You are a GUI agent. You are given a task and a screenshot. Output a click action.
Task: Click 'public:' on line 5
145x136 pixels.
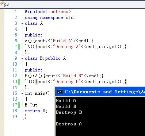pos(33,35)
